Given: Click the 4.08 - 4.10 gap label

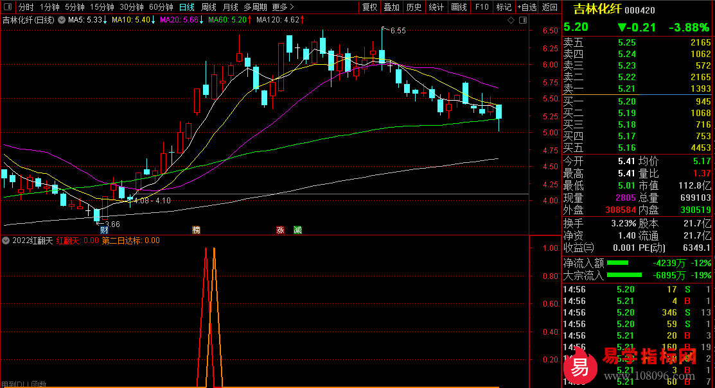Looking at the screenshot, I should coord(152,200).
